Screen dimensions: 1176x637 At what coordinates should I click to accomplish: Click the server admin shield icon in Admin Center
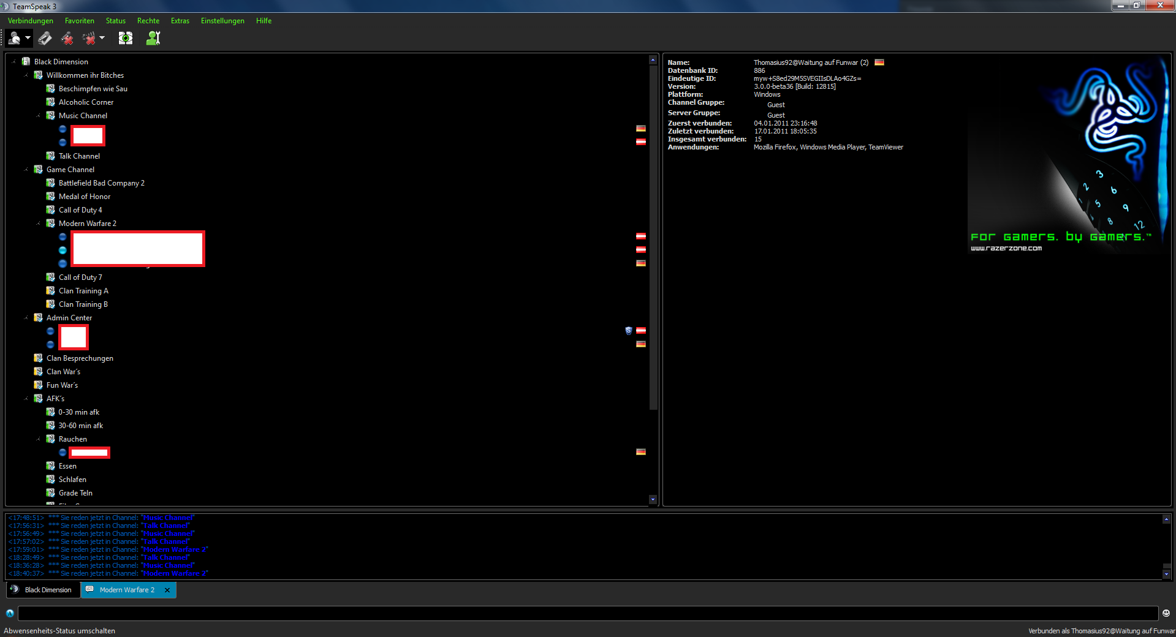[x=629, y=331]
